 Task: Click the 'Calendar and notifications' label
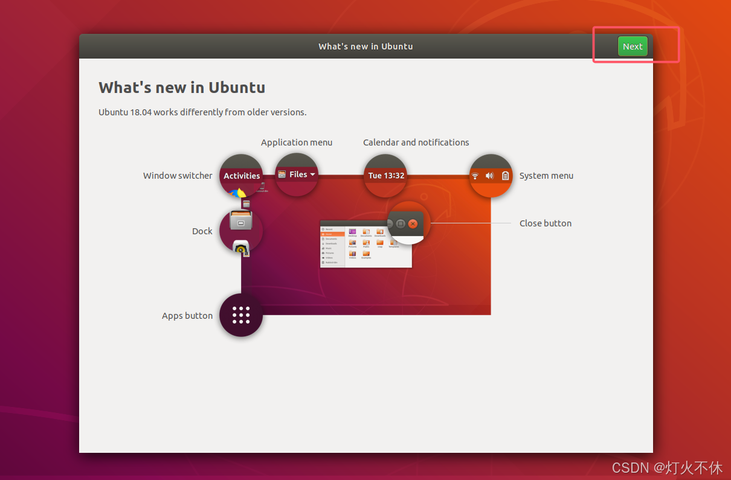click(x=416, y=142)
